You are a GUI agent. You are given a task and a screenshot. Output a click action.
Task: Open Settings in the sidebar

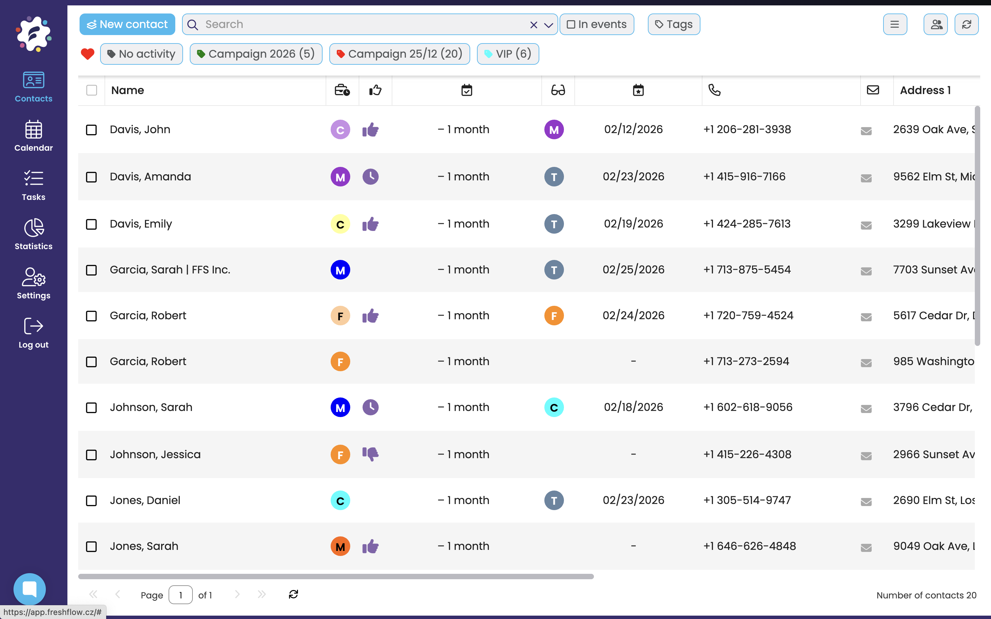(x=34, y=284)
